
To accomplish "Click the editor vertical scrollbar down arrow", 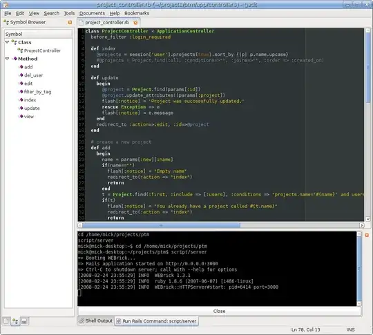I will coord(367,219).
